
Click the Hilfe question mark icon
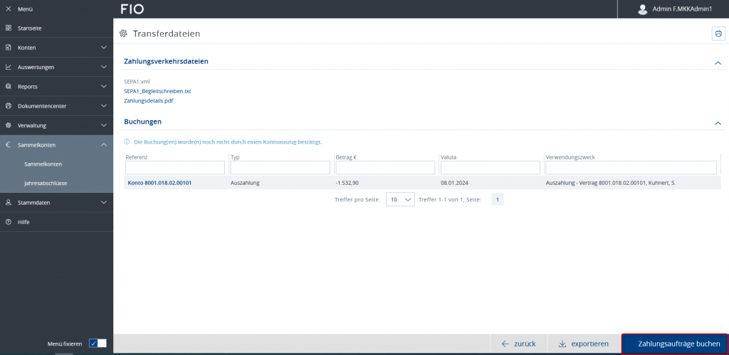[8, 222]
